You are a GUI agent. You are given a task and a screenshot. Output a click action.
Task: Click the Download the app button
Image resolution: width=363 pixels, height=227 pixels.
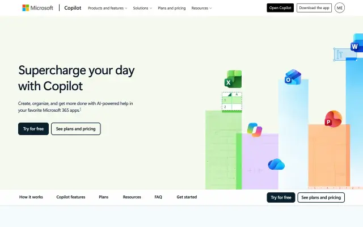click(x=314, y=8)
